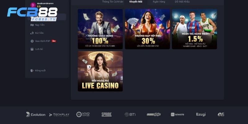Image resolution: width=248 pixels, height=124 pixels.
Task: Open the Thưởng Nạp Tiếp Theo 30% promotion
Action: [148, 29]
